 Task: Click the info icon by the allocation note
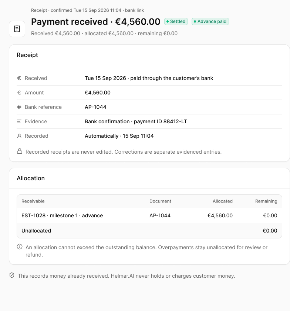tap(20, 247)
